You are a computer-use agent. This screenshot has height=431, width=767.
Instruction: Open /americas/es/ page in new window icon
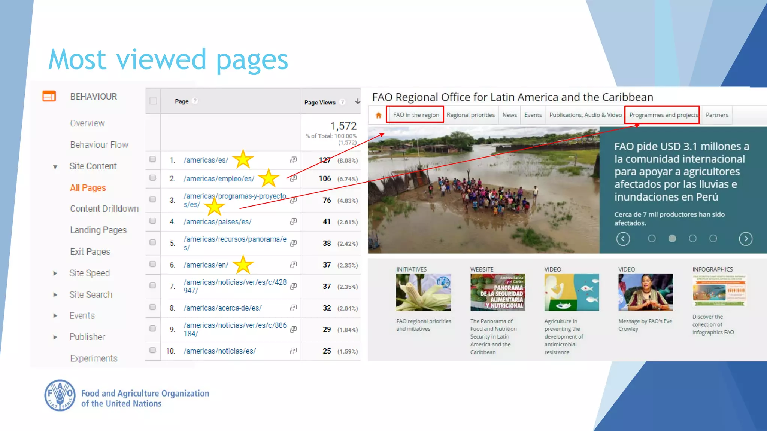293,160
